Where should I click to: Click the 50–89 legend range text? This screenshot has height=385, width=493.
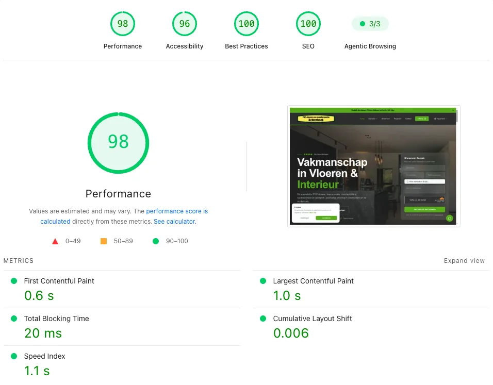[123, 241]
